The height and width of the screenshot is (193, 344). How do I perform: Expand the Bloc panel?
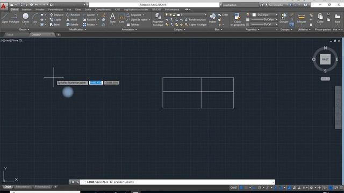point(218,29)
